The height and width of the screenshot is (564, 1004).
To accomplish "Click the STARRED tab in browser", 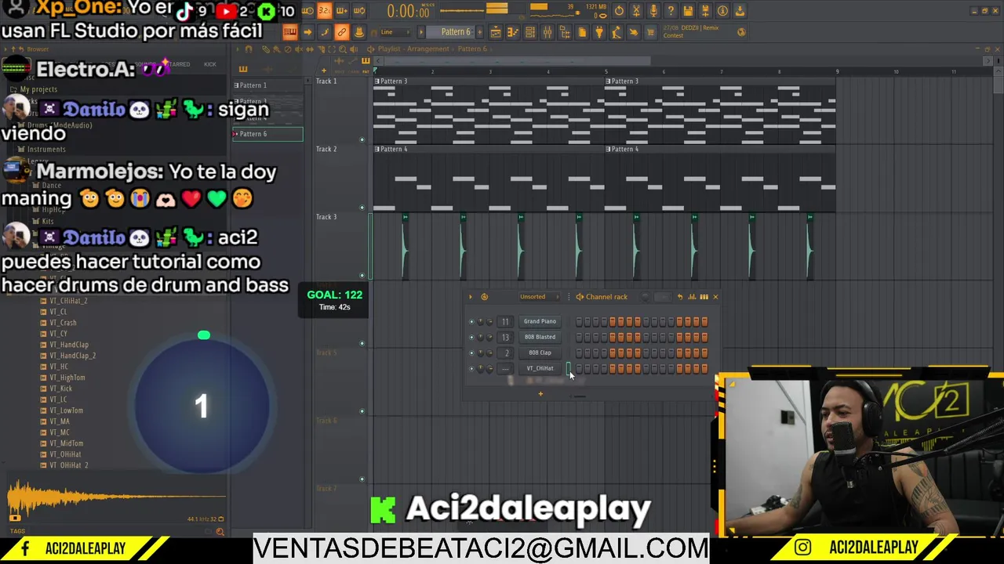I will (180, 64).
